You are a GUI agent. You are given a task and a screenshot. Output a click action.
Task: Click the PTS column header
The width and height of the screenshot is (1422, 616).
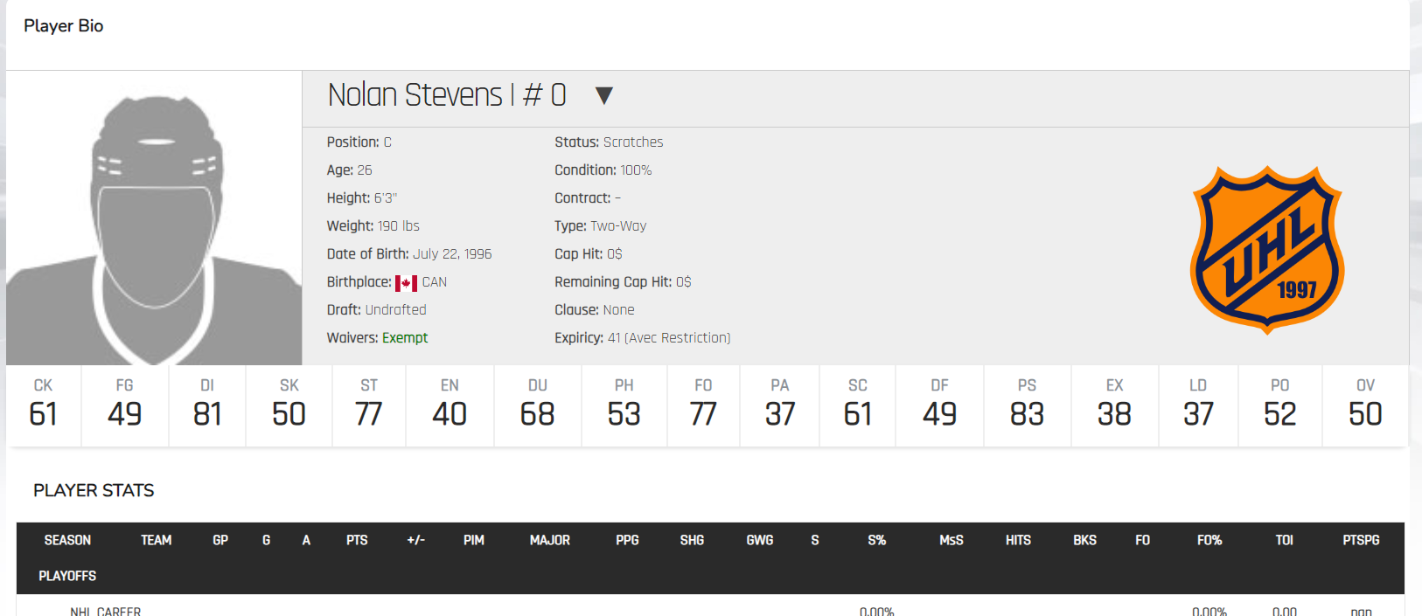pos(357,540)
